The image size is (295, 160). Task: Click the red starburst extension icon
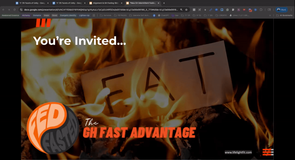pyautogui.click(x=244, y=10)
